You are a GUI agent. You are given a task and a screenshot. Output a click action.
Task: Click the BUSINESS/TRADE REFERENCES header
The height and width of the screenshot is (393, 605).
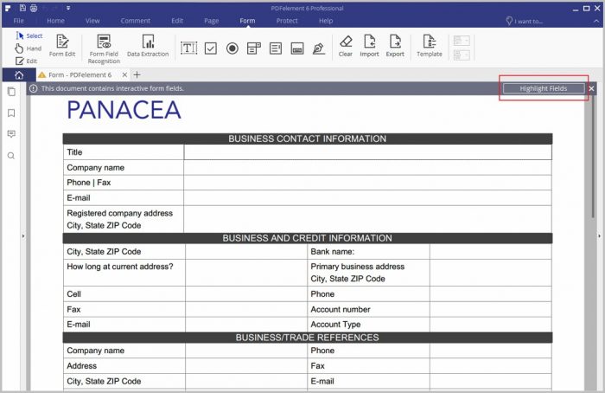pyautogui.click(x=307, y=338)
